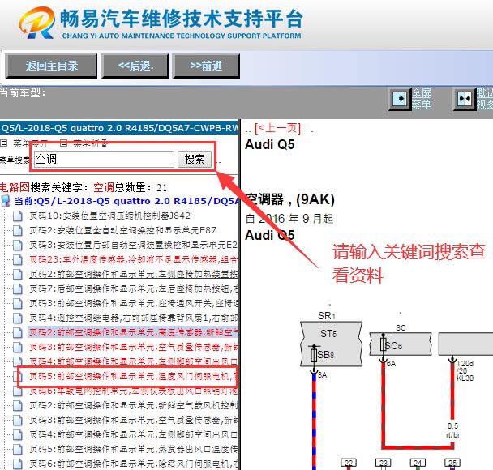
Task: Go back with the <<后退 button
Action: 135,66
